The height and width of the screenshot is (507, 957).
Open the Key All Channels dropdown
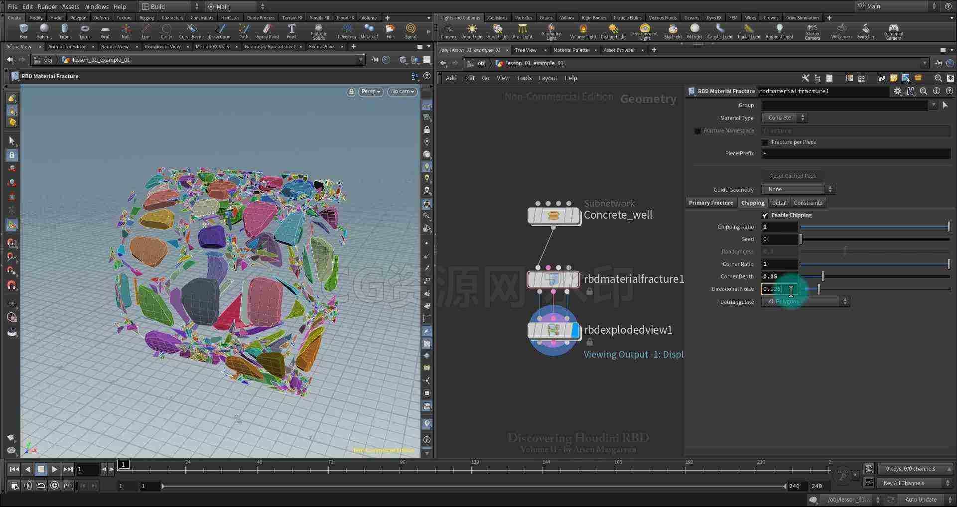point(915,483)
